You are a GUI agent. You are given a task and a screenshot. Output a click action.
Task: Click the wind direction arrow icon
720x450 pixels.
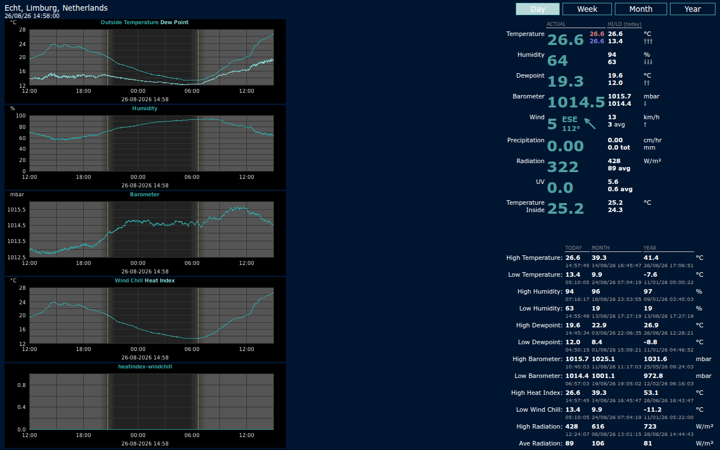(589, 123)
